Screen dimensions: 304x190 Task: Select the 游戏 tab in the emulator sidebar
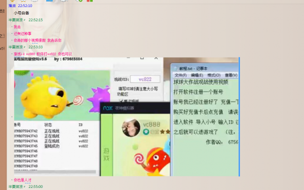(106, 155)
